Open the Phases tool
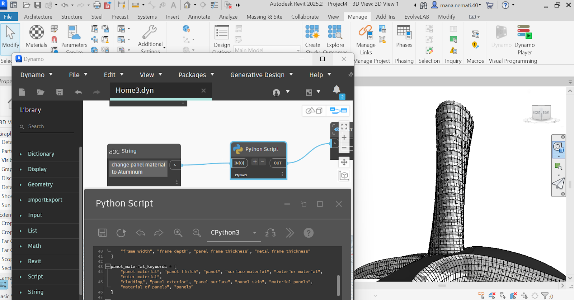The height and width of the screenshot is (300, 574). [404, 36]
